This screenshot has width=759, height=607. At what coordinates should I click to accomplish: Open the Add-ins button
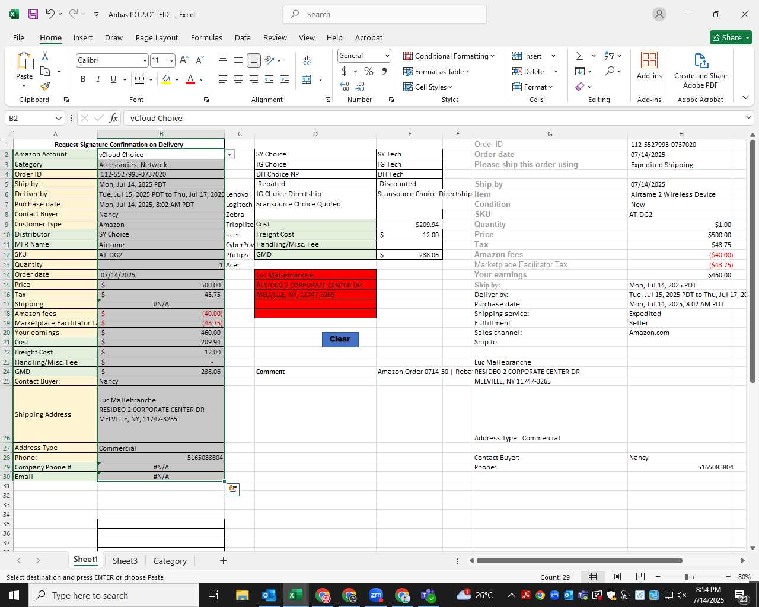click(649, 65)
